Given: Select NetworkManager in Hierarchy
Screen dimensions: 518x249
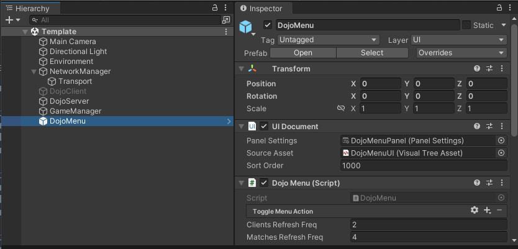Looking at the screenshot, I should [80, 71].
